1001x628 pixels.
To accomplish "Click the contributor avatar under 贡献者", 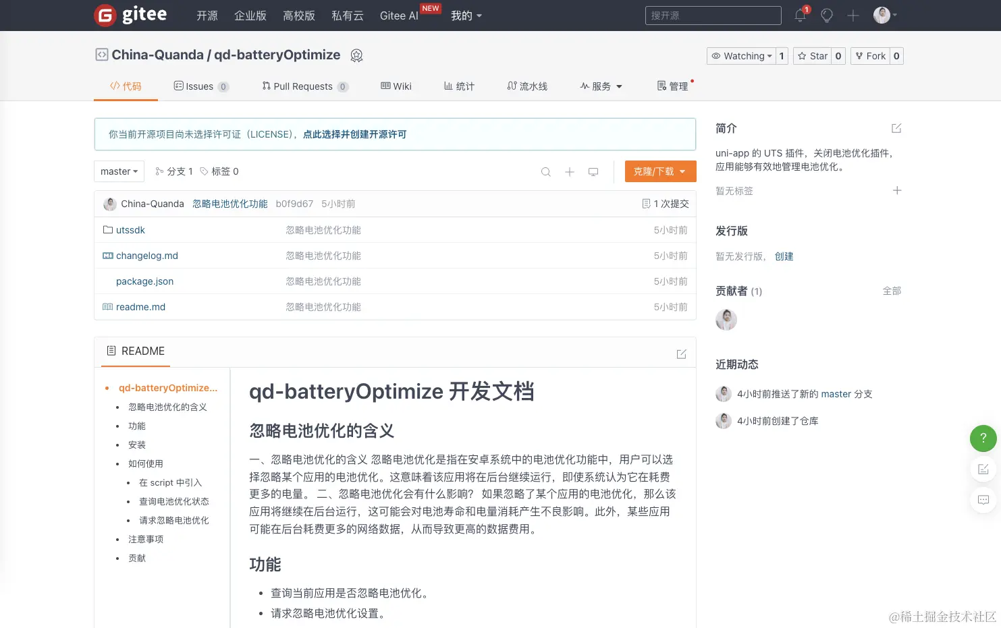I will (x=726, y=320).
